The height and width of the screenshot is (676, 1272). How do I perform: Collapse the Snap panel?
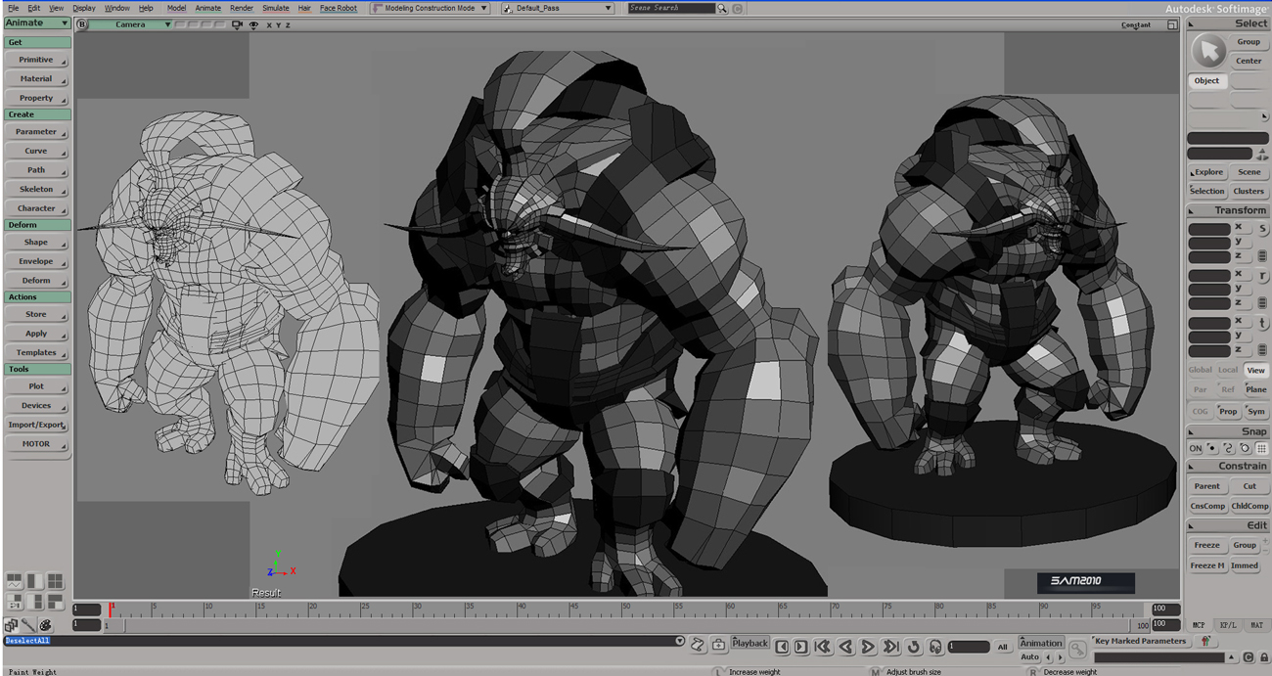(1192, 431)
